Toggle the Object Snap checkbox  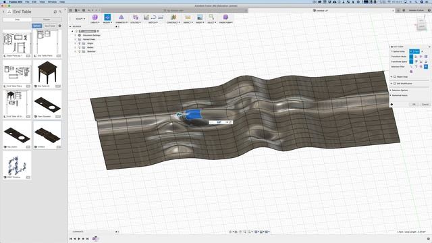point(395,77)
